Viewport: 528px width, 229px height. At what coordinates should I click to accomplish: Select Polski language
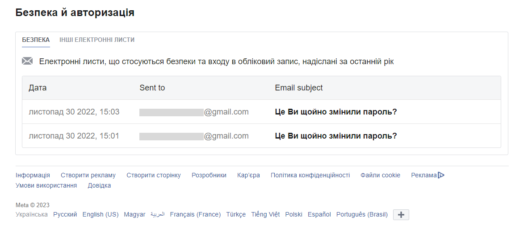293,214
